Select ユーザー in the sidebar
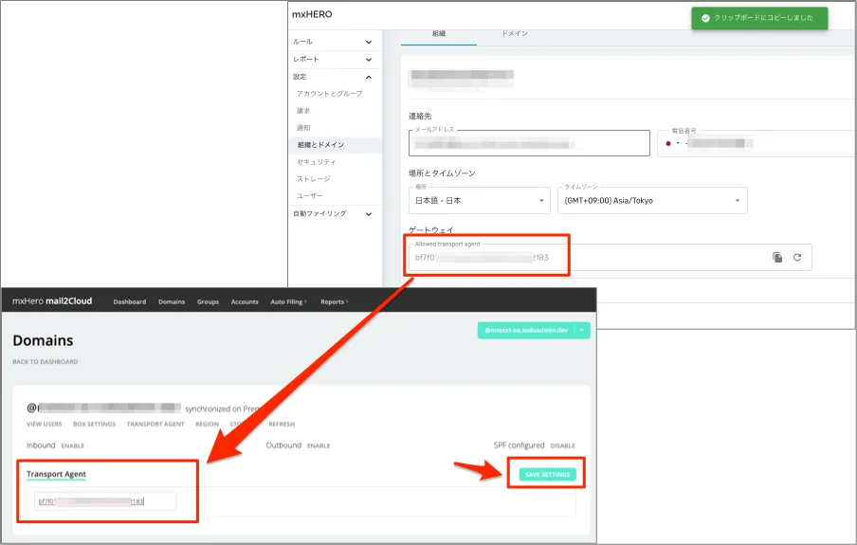 pos(309,195)
